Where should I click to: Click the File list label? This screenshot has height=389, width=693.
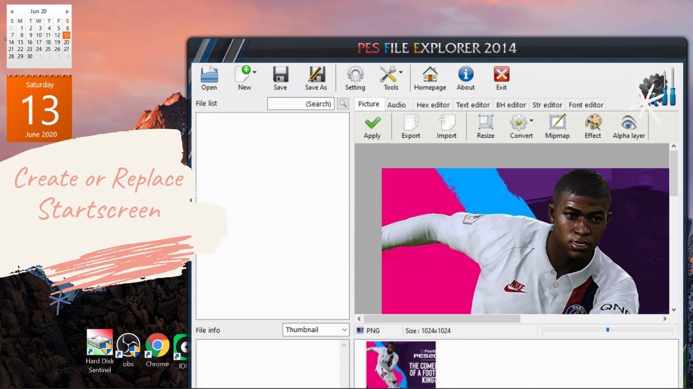[x=206, y=103]
